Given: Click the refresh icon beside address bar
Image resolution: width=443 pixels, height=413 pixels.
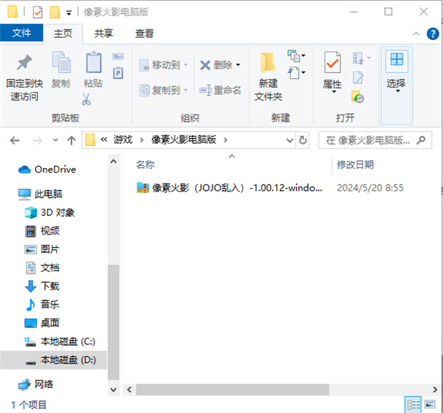Looking at the screenshot, I should [x=301, y=139].
